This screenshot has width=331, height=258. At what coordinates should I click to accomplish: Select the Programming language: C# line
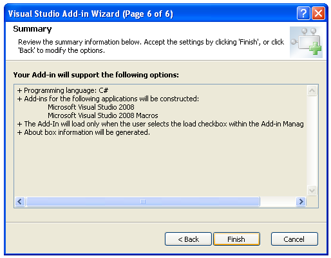(x=62, y=90)
